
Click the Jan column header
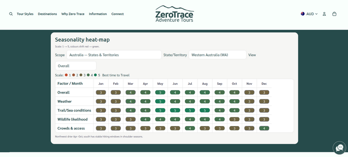click(101, 84)
